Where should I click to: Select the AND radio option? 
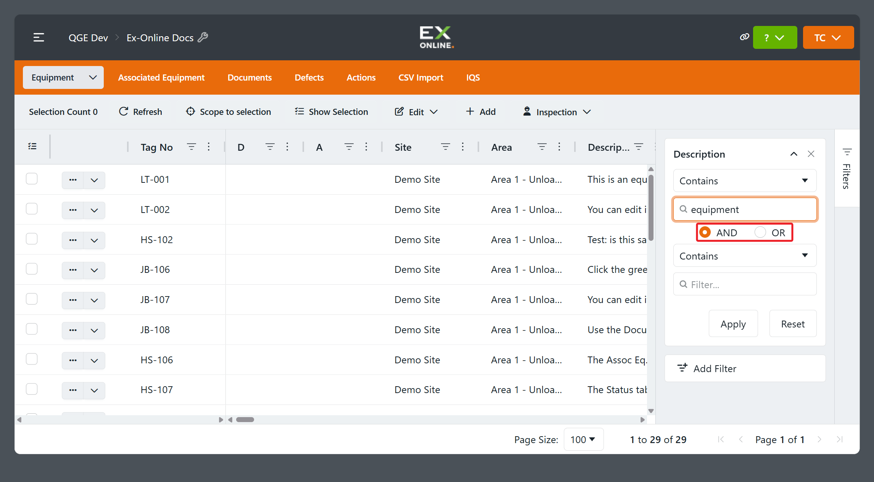click(x=705, y=232)
